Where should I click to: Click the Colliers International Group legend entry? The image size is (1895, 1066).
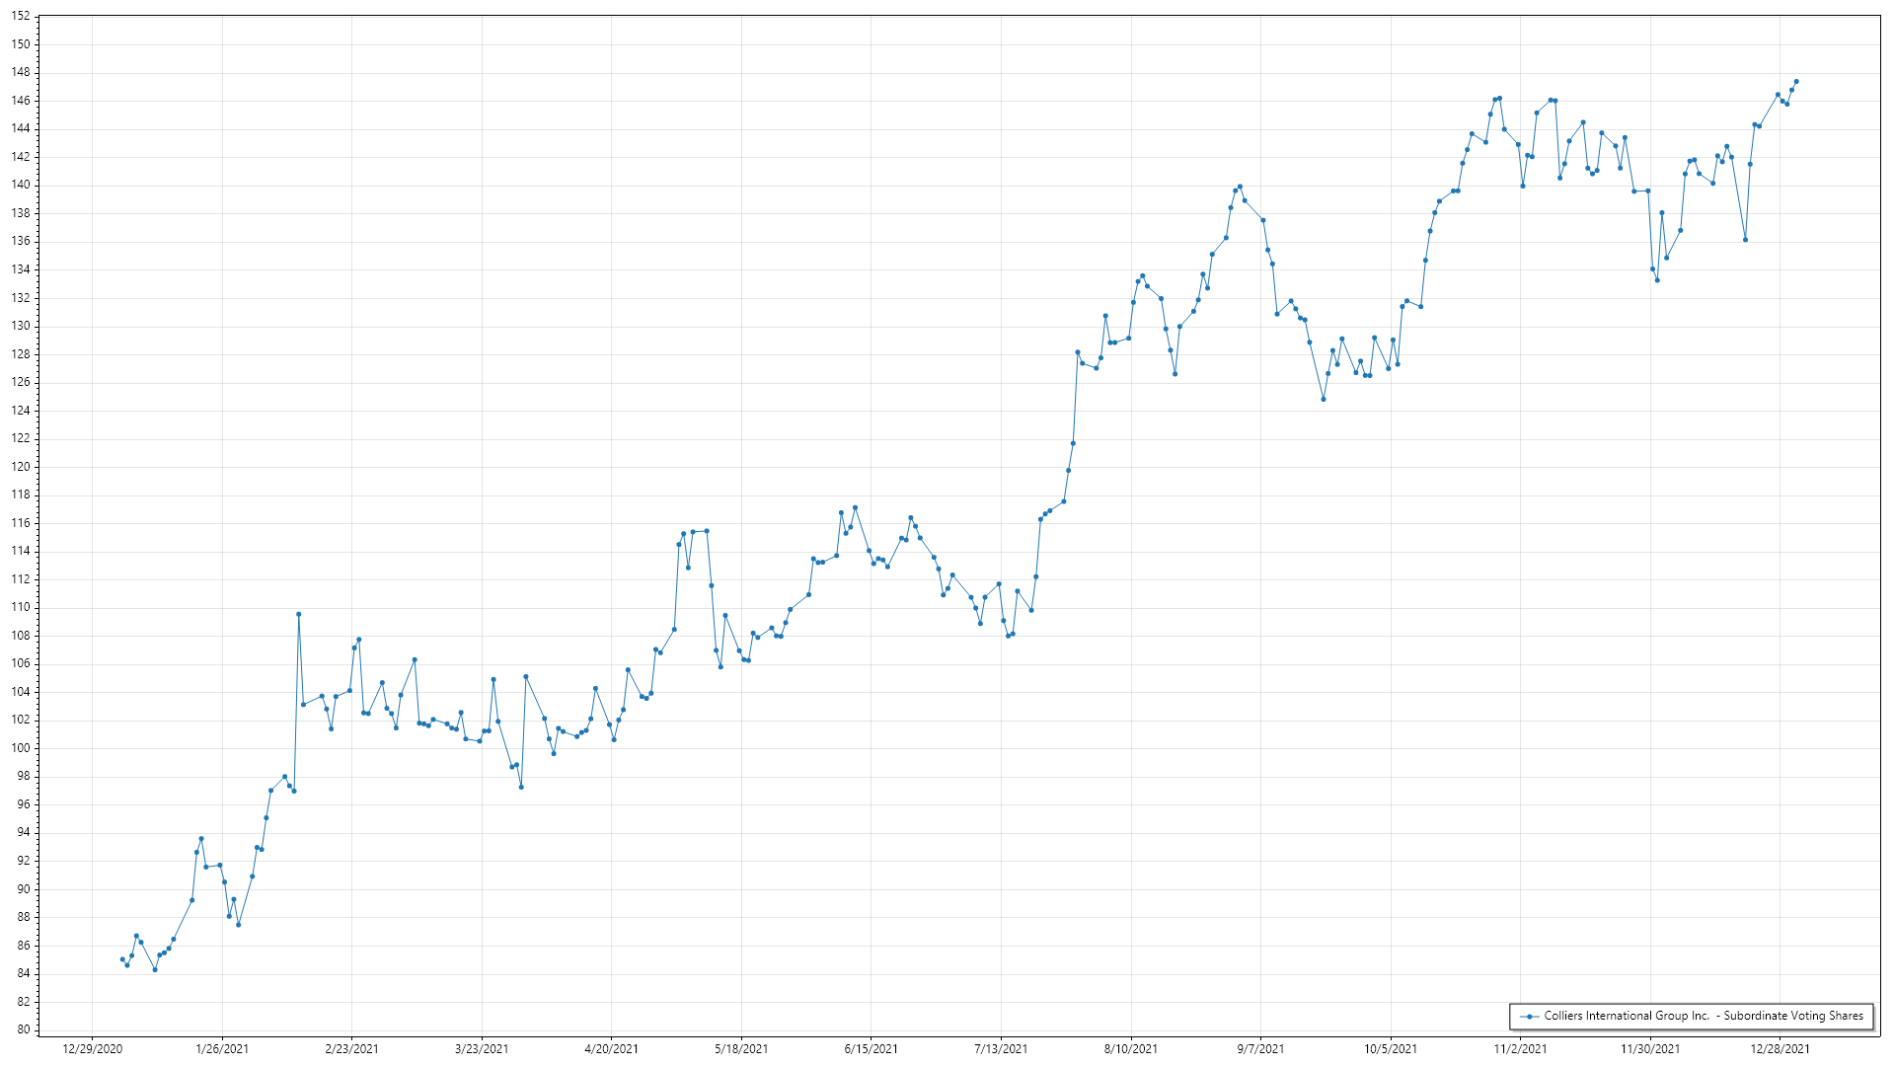point(1703,1016)
